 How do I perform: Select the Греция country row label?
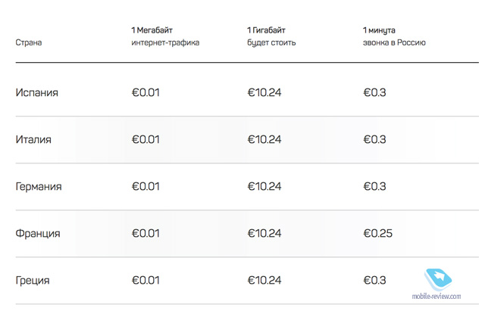[33, 280]
